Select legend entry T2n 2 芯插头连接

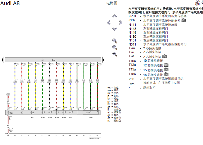click(x=145, y=52)
